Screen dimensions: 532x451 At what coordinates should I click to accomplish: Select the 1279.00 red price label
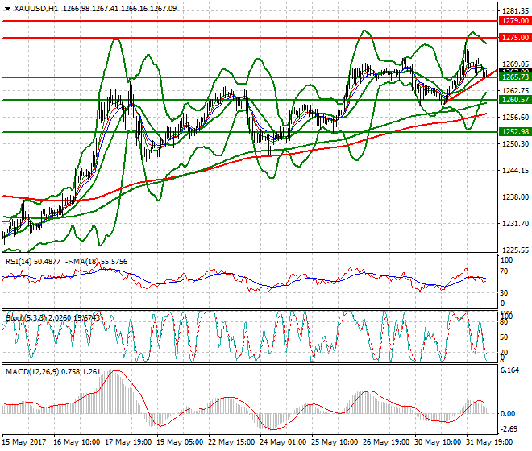point(515,21)
